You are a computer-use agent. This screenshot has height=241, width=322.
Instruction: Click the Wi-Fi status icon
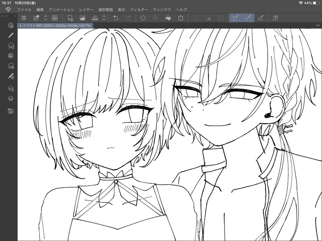point(301,3)
